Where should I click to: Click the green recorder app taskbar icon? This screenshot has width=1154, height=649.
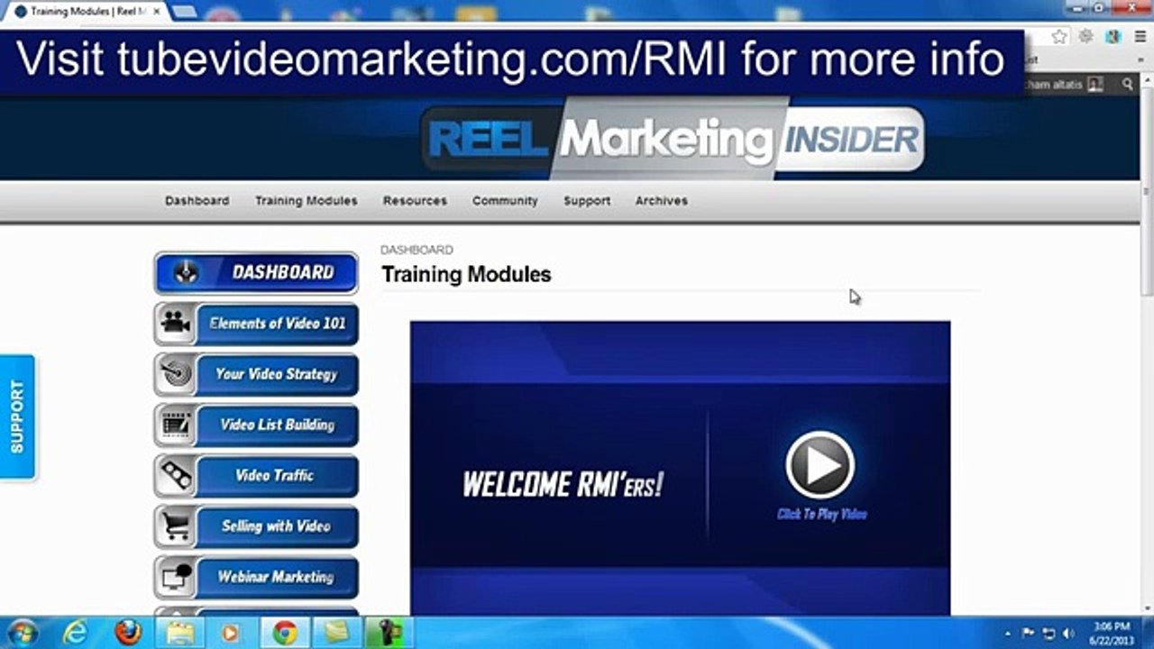(390, 633)
